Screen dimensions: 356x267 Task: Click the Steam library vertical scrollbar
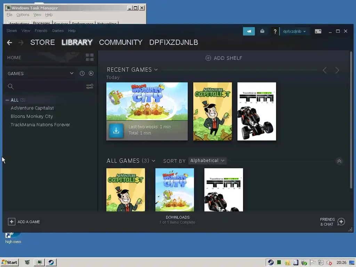pos(351,120)
